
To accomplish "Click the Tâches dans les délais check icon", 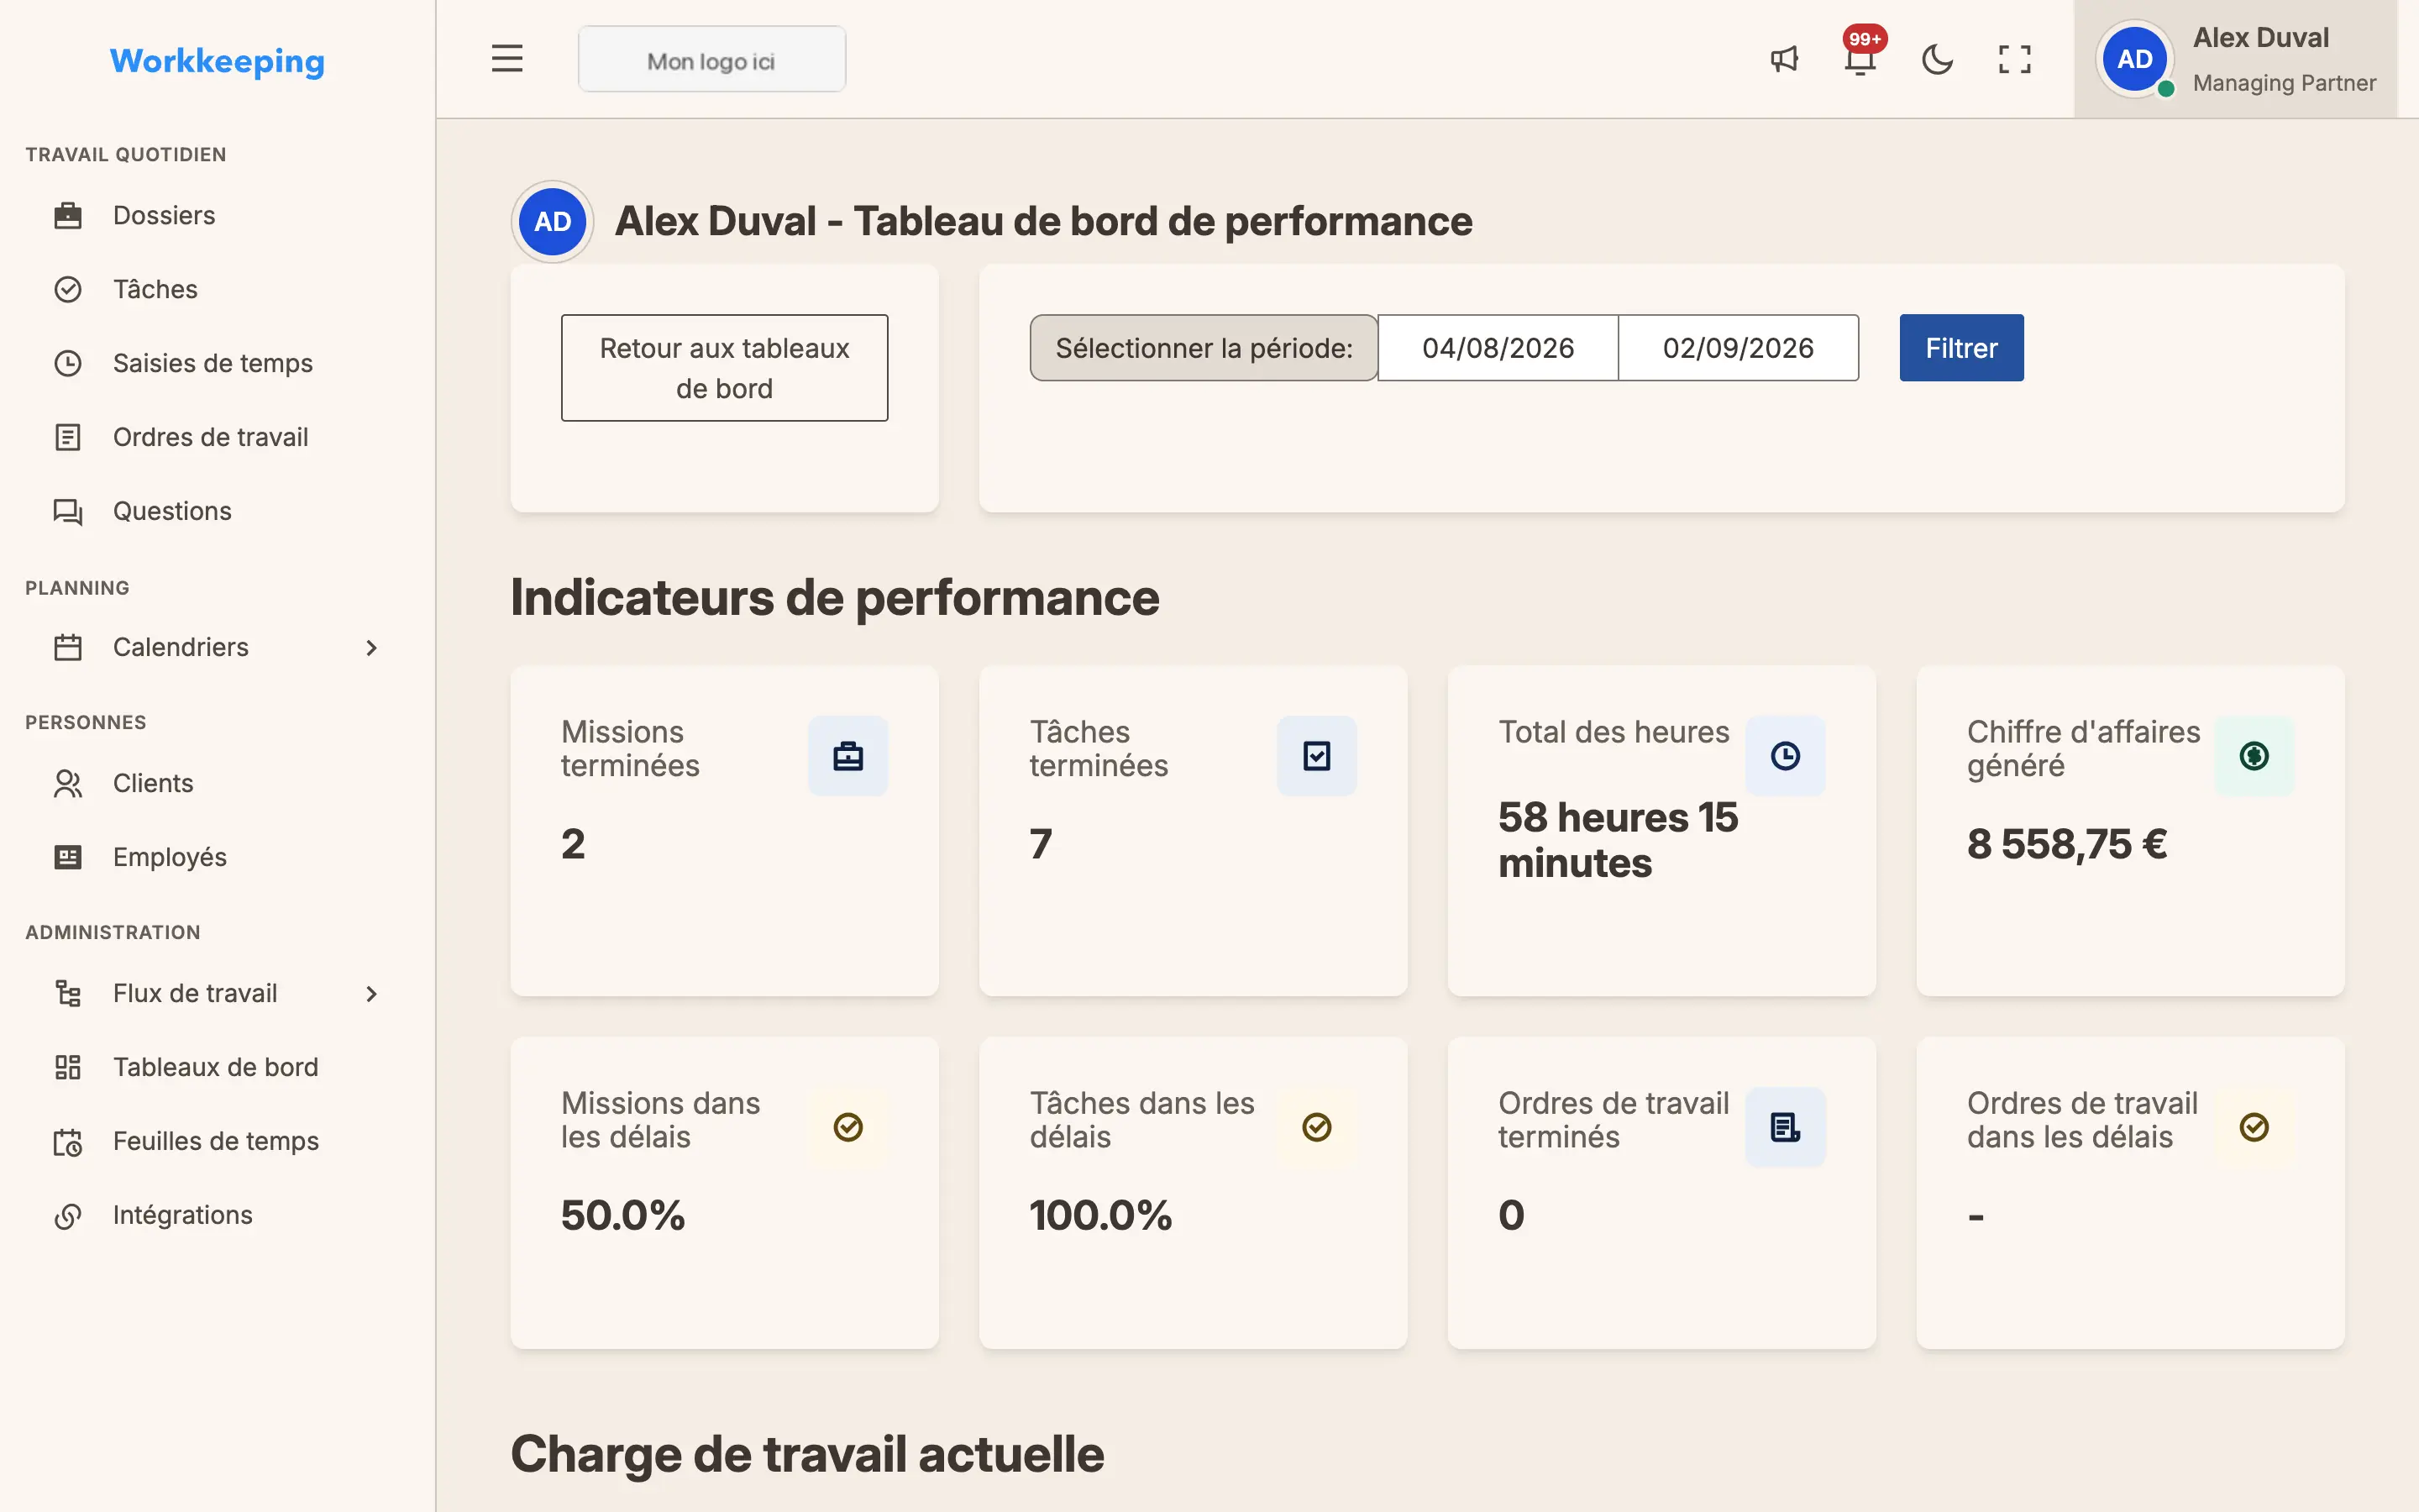I will click(x=1316, y=1127).
